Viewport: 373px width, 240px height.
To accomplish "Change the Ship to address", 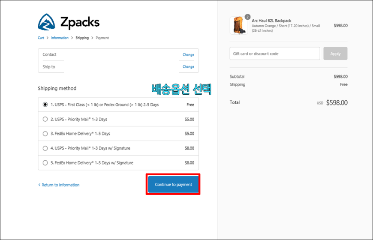I will pyautogui.click(x=188, y=67).
